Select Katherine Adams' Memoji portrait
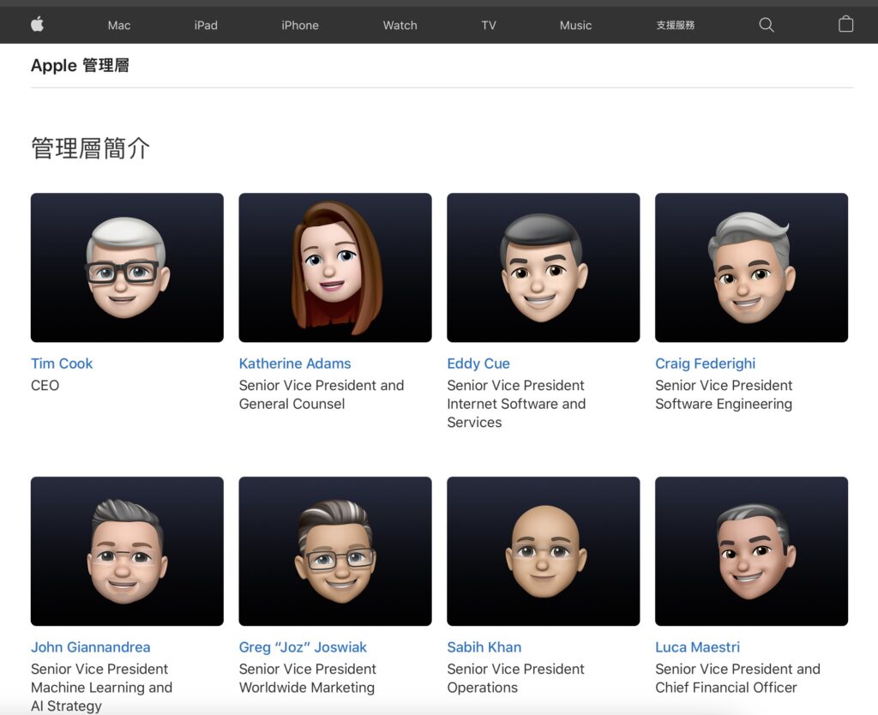Screen dimensions: 878x715 click(335, 267)
